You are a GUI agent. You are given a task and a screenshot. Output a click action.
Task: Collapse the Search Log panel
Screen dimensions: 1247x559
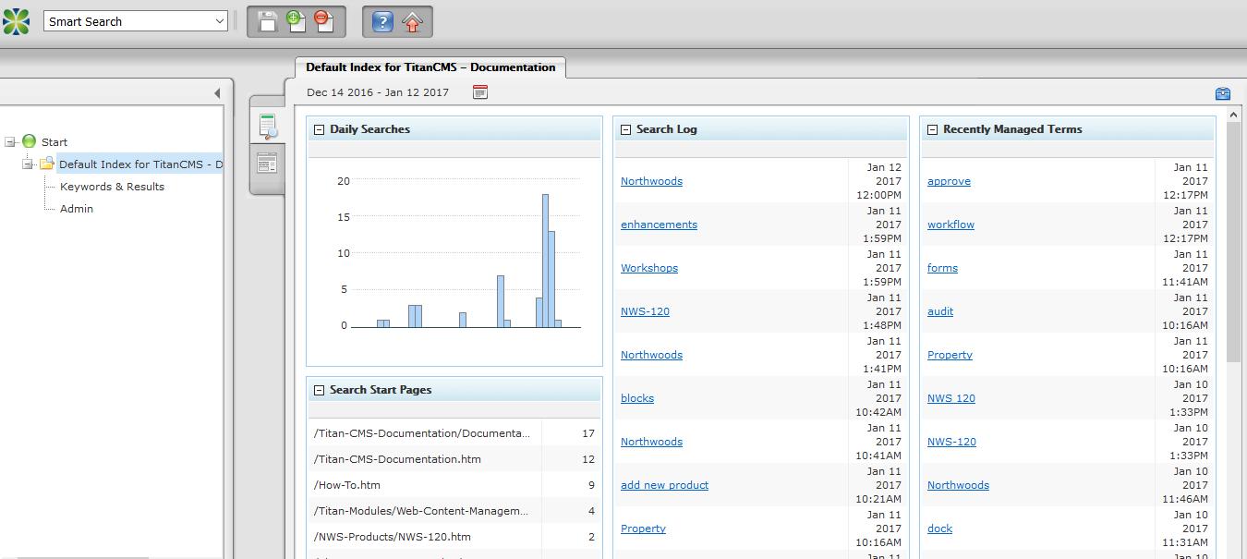(x=625, y=129)
